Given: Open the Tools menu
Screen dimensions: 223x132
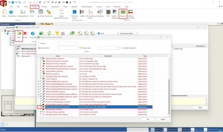Looking at the screenshot, I should click(108, 7).
